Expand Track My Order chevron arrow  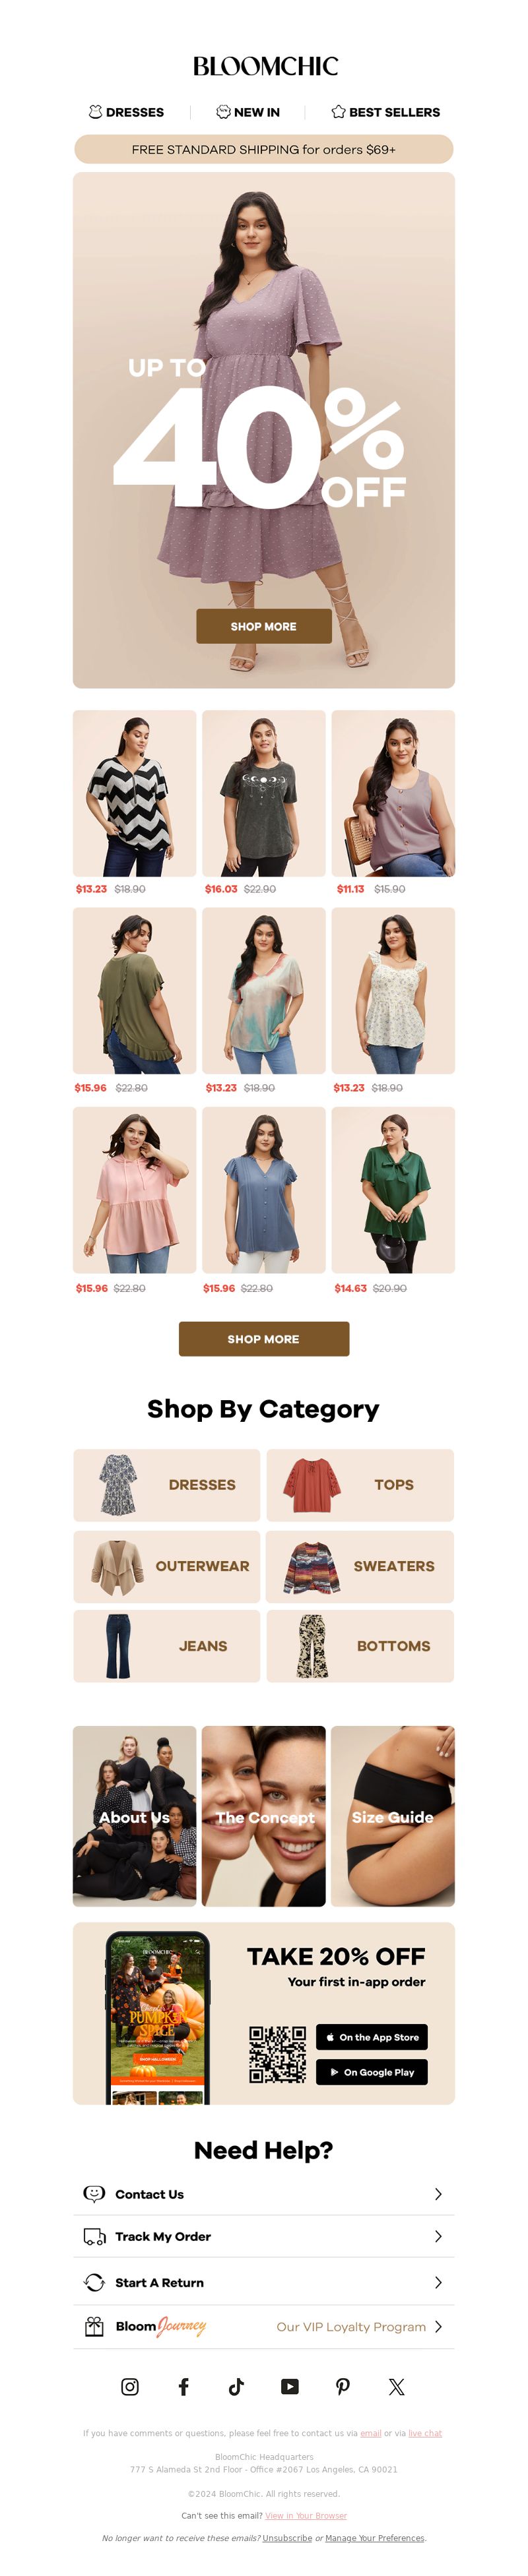click(438, 2235)
